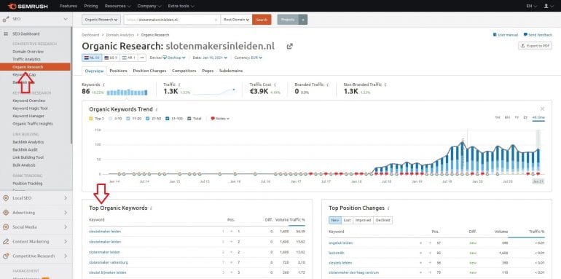
Task: Open the Extra tools top menu
Action: [181, 6]
